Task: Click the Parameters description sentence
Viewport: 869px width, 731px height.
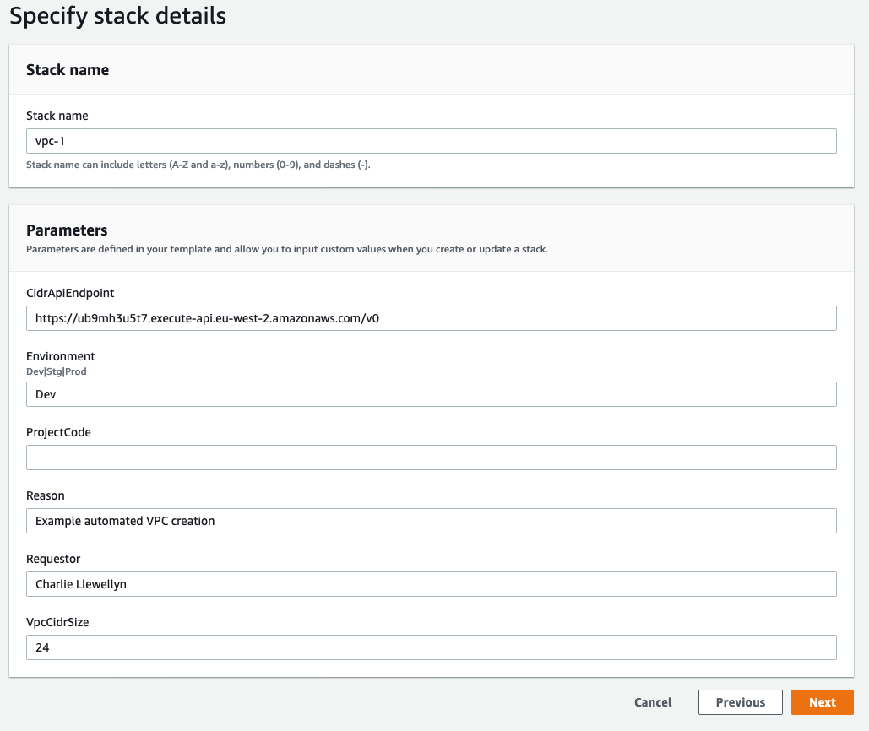Action: (x=287, y=249)
